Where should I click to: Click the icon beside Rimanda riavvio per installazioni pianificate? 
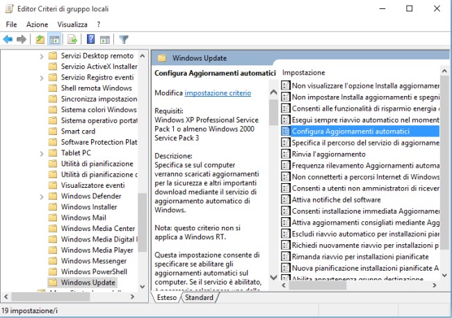tap(285, 257)
